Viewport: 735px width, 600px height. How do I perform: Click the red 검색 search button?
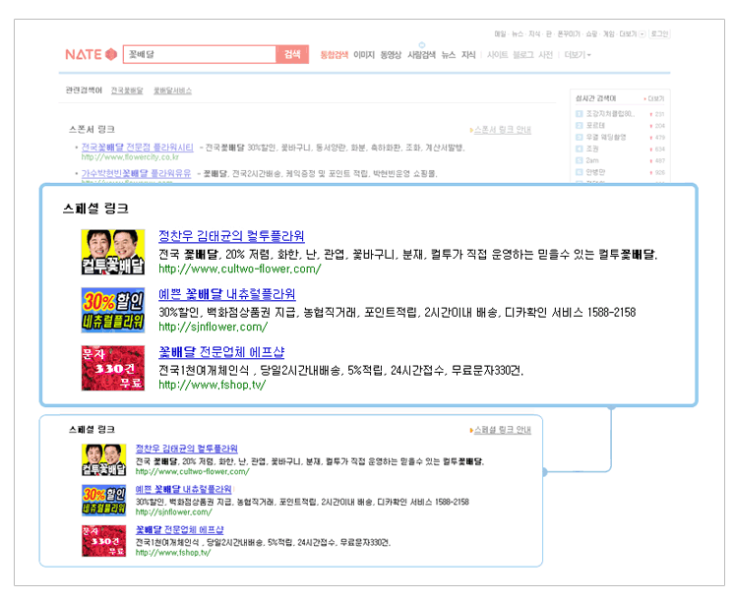pyautogui.click(x=292, y=54)
